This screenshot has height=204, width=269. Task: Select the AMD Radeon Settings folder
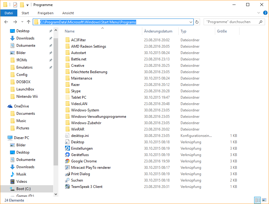click(x=88, y=46)
